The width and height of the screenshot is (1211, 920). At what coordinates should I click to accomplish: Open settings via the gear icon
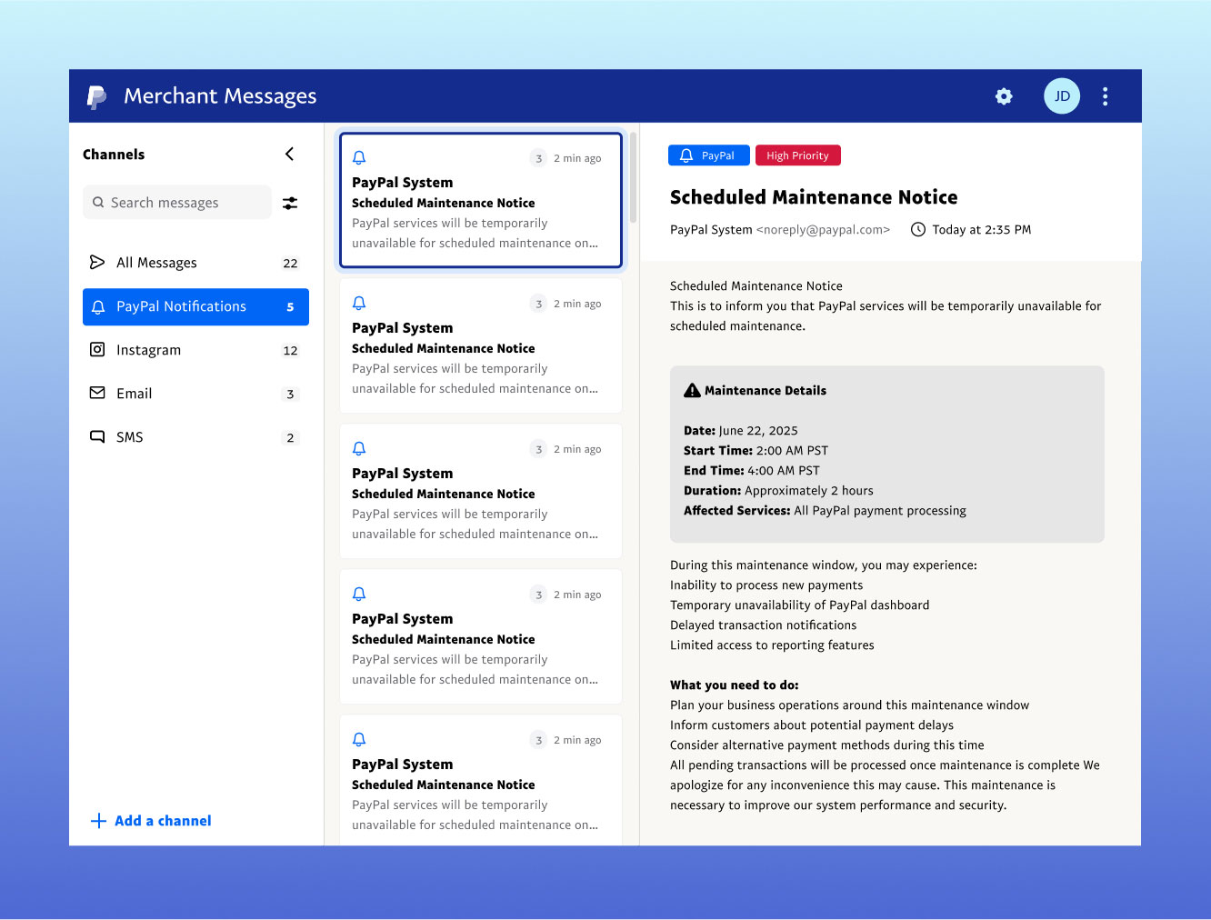click(x=1004, y=96)
